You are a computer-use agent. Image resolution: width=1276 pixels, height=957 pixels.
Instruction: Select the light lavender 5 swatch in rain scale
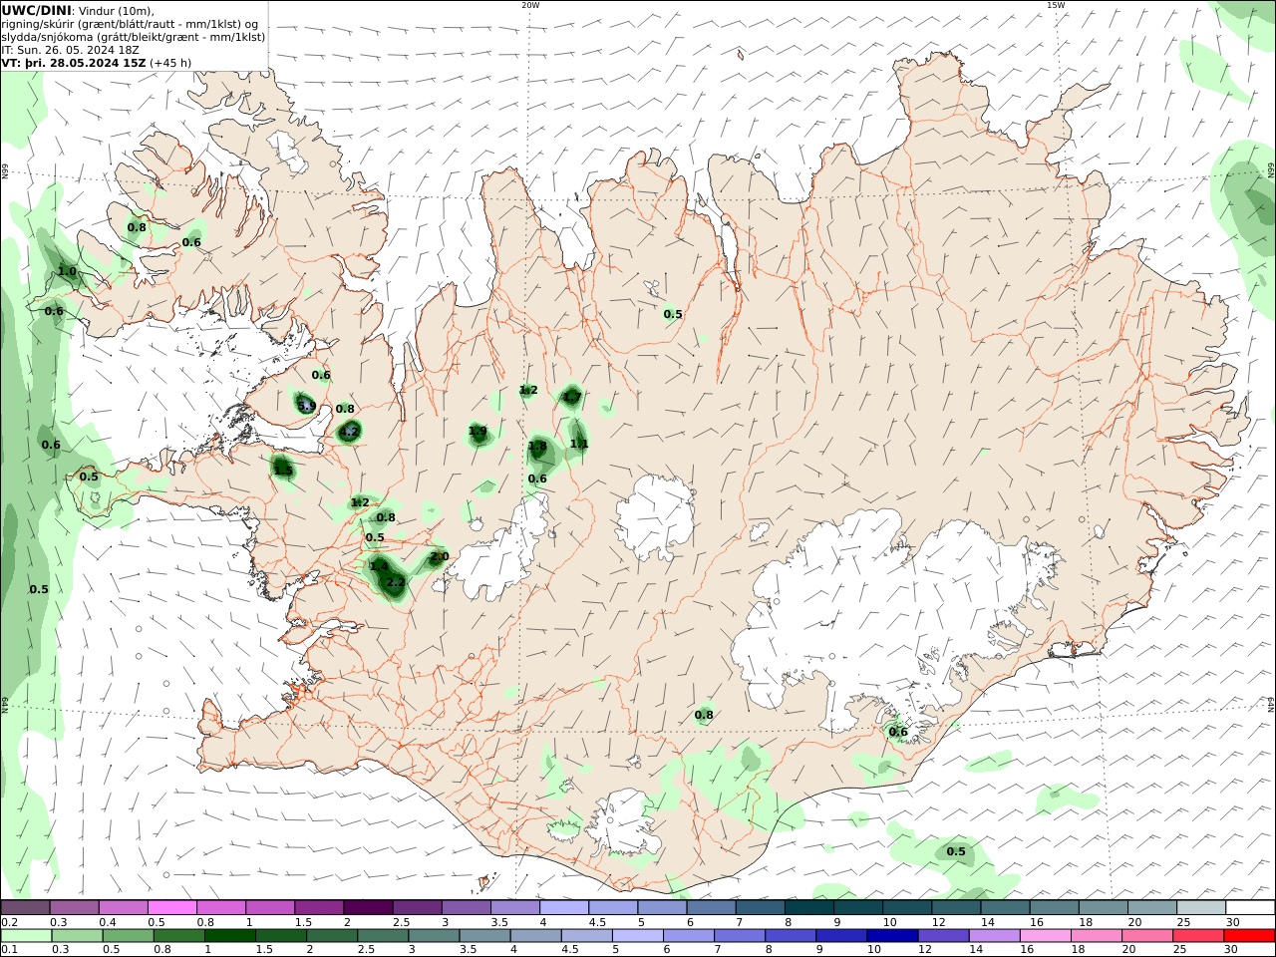pyautogui.click(x=636, y=935)
